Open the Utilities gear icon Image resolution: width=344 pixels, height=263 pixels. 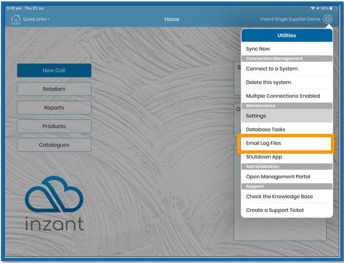(328, 19)
